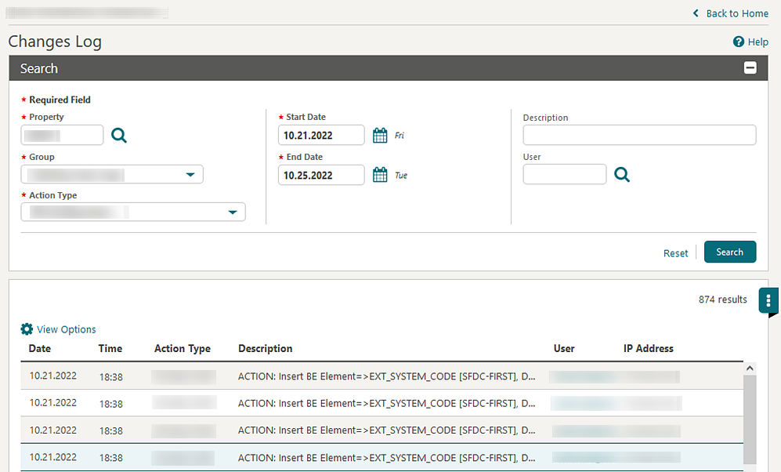This screenshot has width=781, height=472.
Task: Click the scroll-up arrow on the results scrollbar
Action: coord(750,367)
